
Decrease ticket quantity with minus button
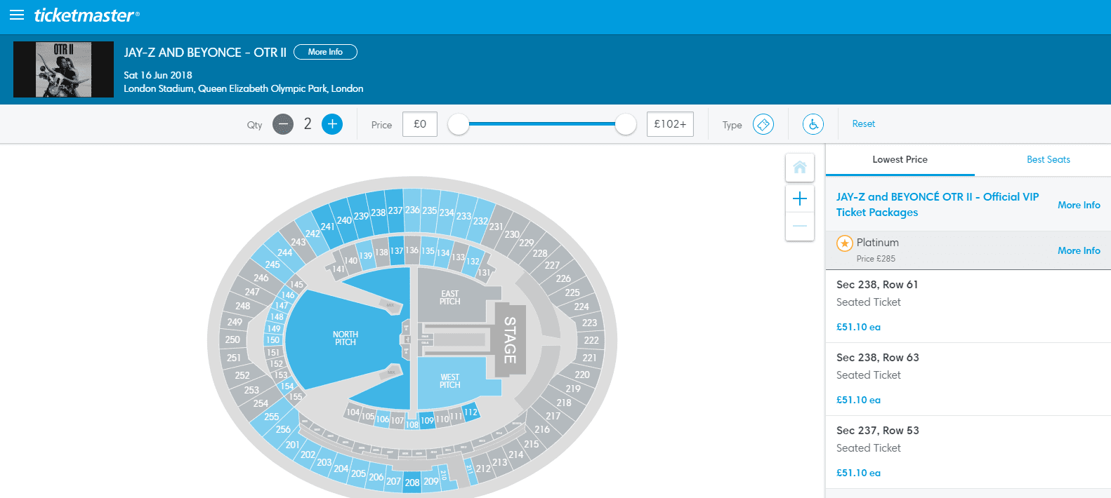pos(283,124)
